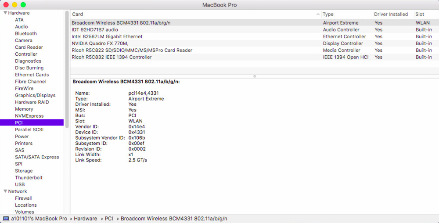Viewport: 439px width, 223px height.
Task: Click a101101's MacBook Pro in path bar
Action: point(39,219)
